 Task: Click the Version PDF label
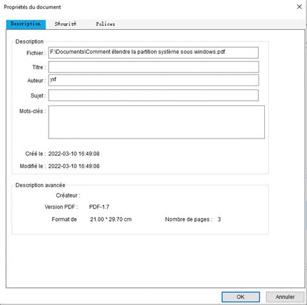click(61, 207)
